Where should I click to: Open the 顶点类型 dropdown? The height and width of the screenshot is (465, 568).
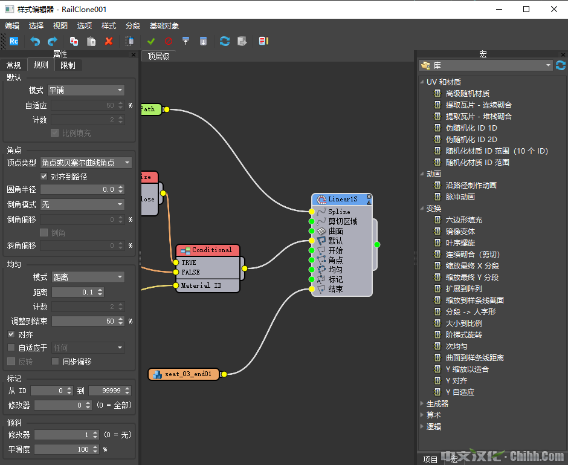point(86,163)
